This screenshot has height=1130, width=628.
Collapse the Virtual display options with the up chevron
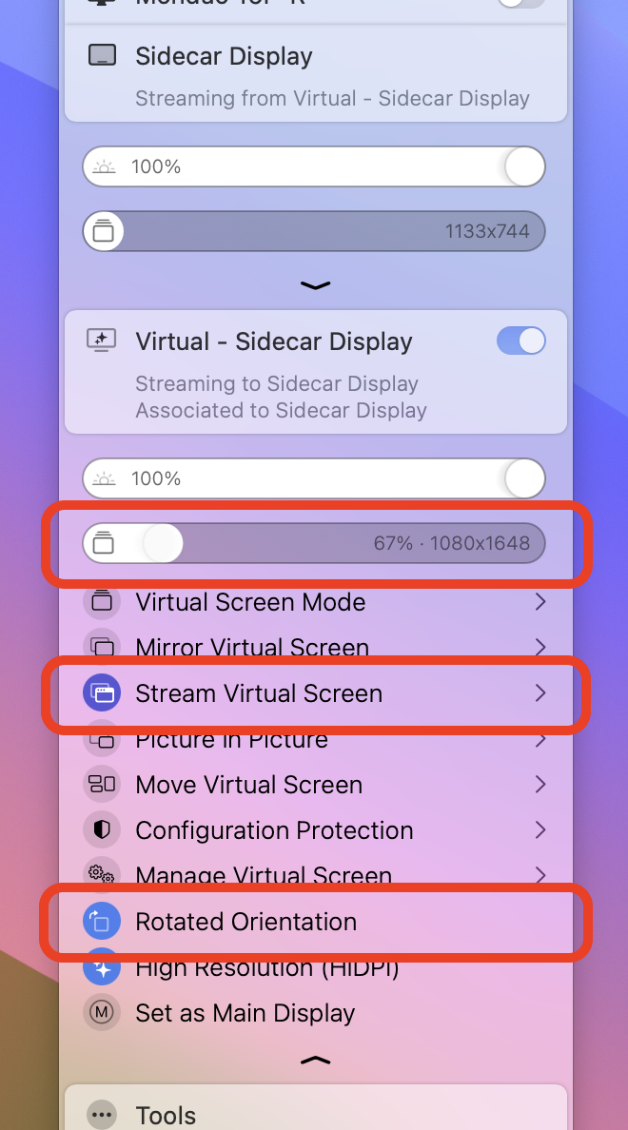pos(315,1060)
